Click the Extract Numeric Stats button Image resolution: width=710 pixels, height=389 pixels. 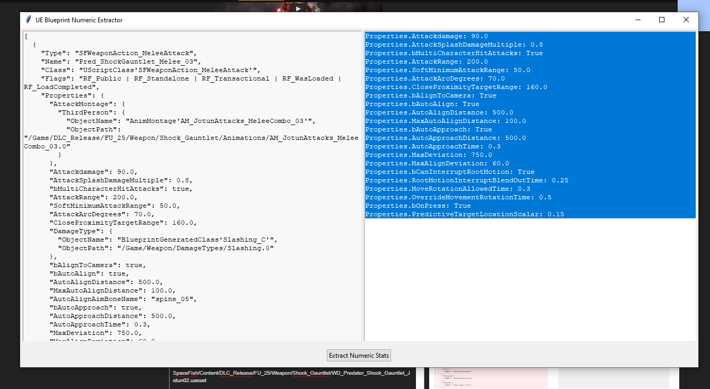point(359,356)
